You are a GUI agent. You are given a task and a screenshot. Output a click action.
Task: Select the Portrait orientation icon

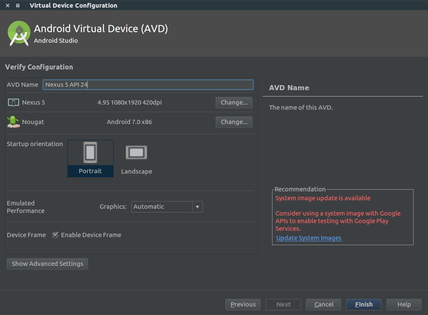point(90,152)
